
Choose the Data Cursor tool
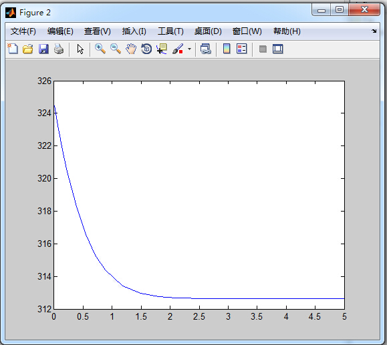162,49
